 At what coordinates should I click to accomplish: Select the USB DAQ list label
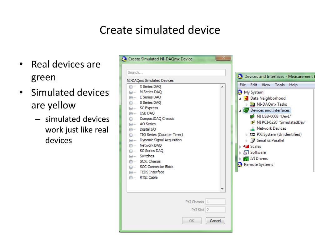coord(147,113)
